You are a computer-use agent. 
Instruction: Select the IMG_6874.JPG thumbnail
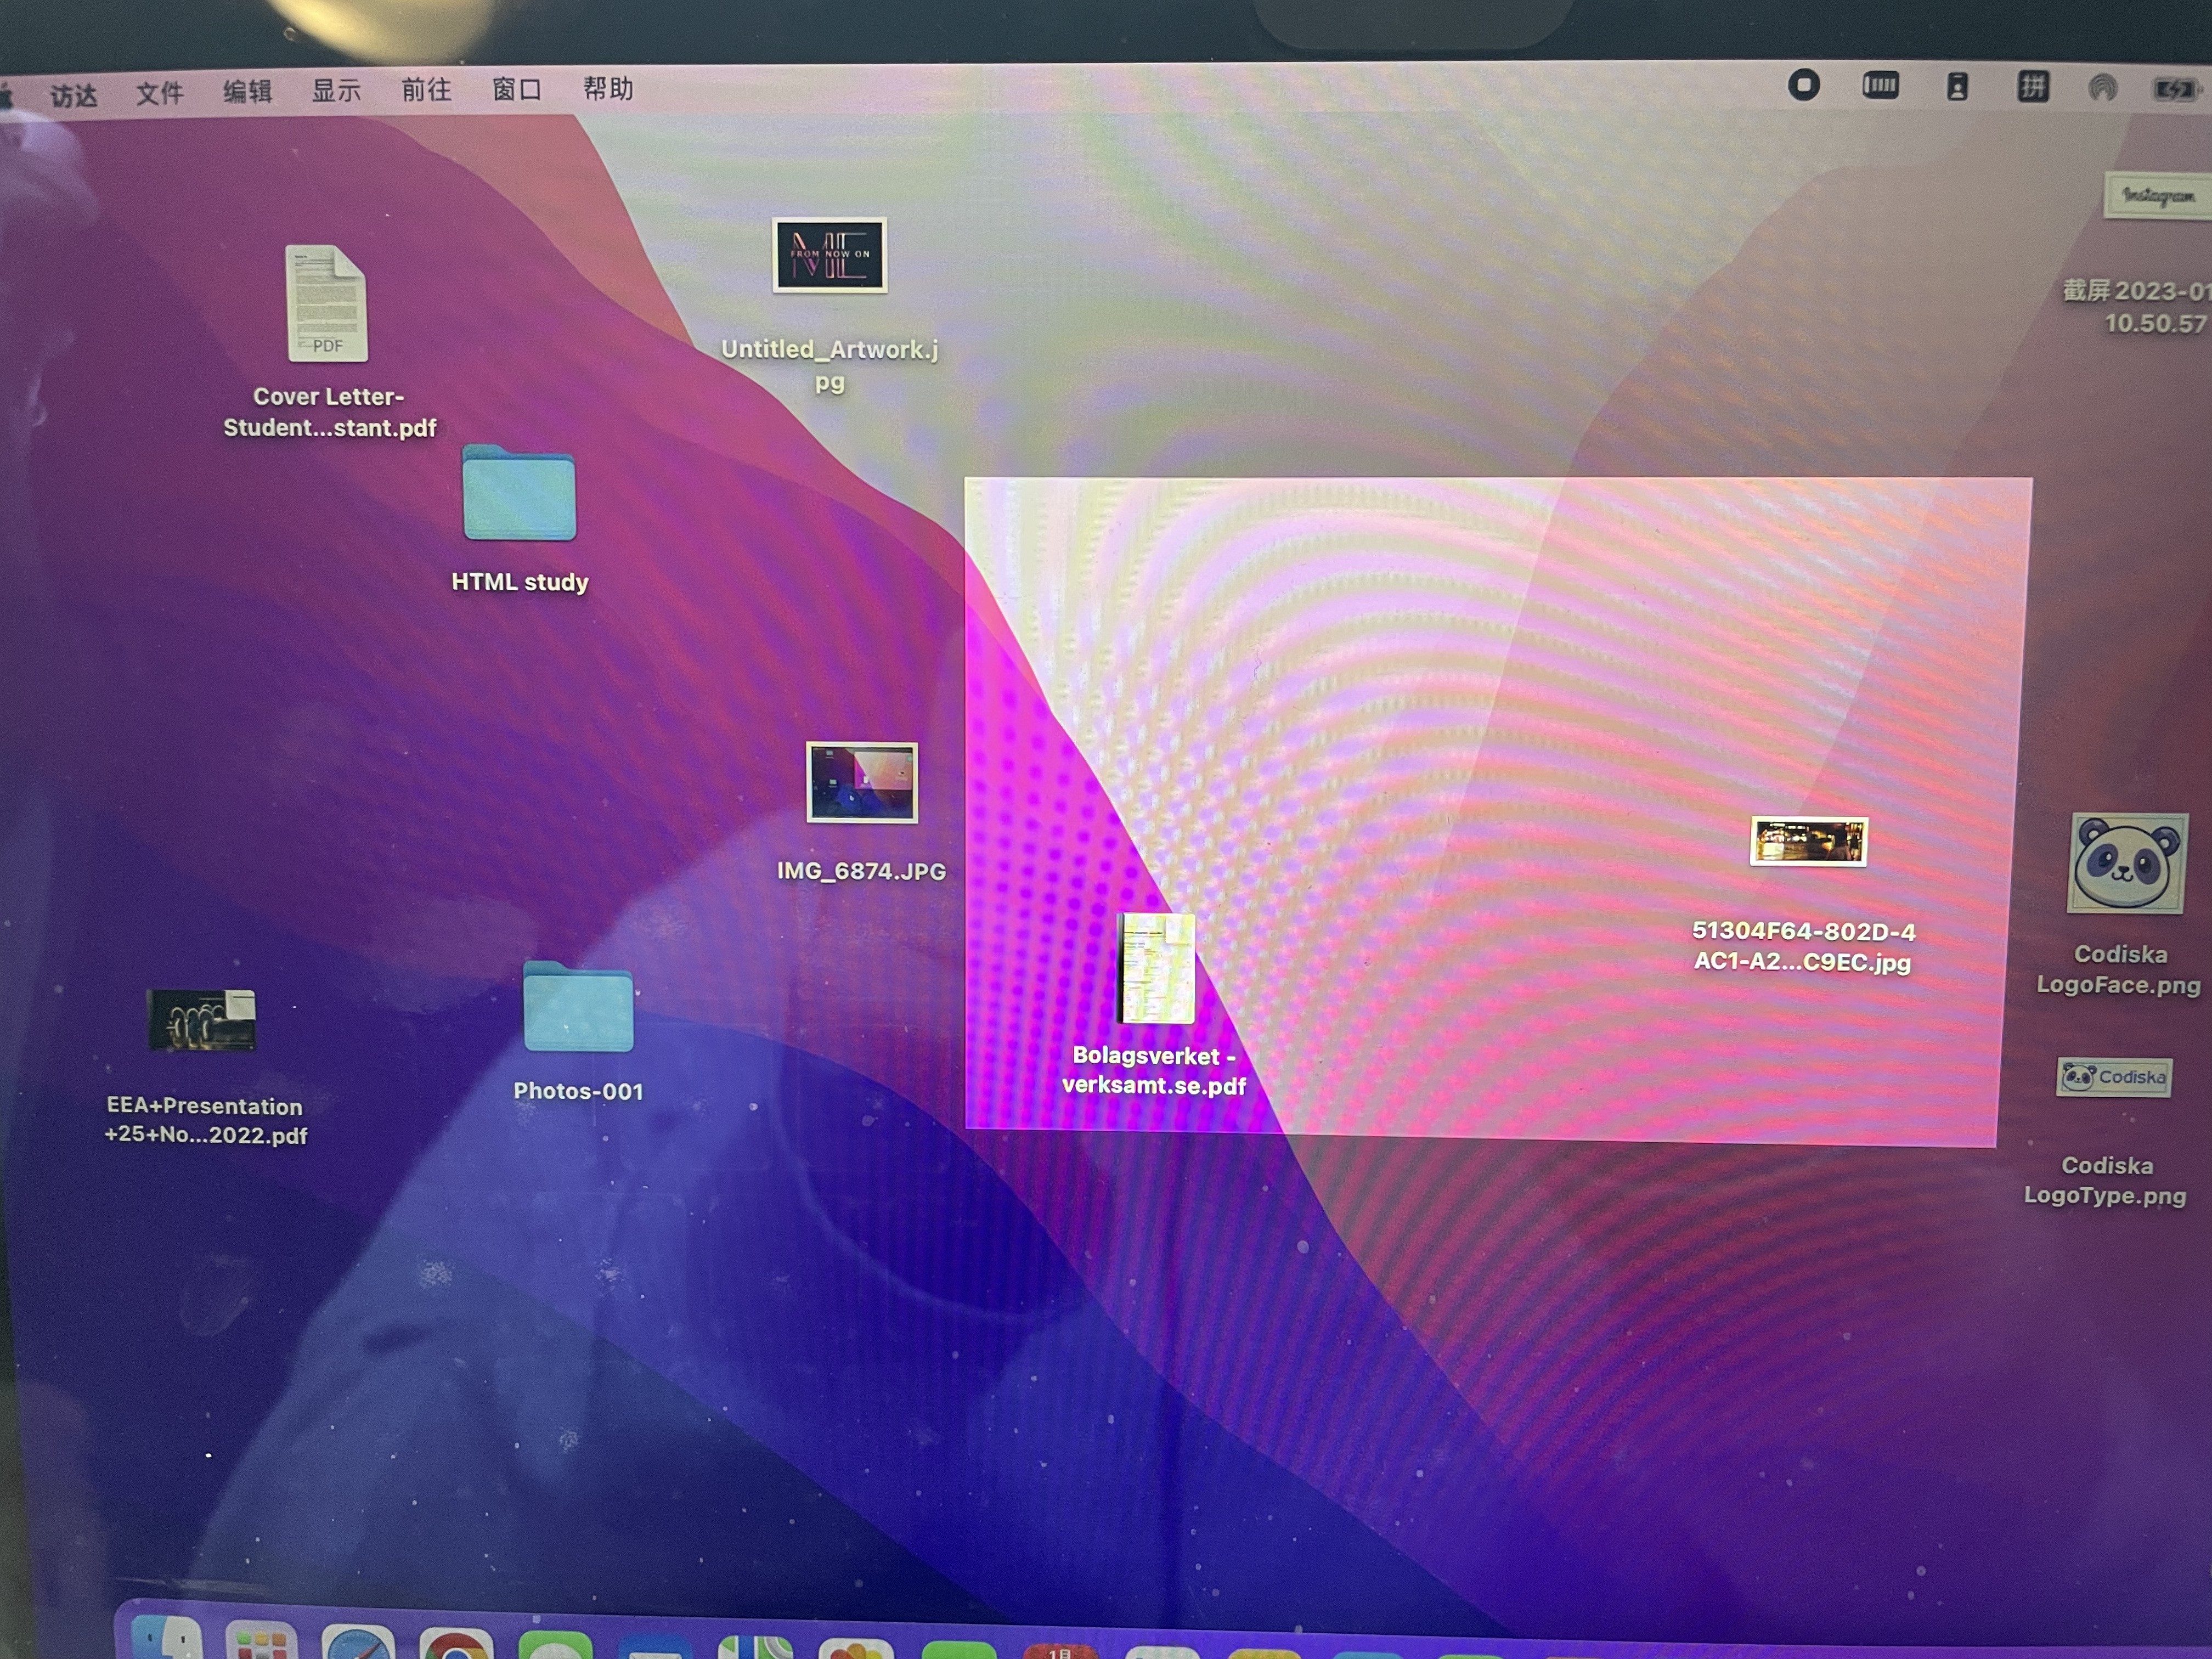pos(862,783)
